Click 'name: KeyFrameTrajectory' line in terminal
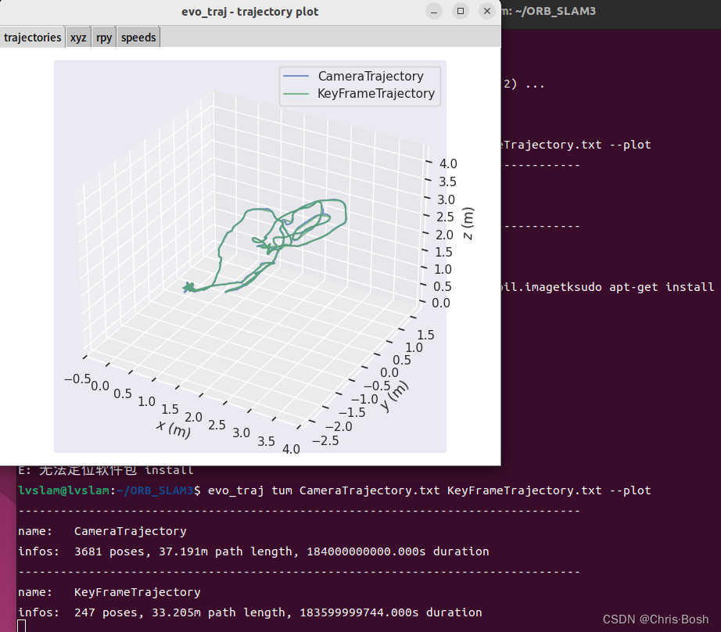Screen dimensions: 721x632 pos(109,592)
